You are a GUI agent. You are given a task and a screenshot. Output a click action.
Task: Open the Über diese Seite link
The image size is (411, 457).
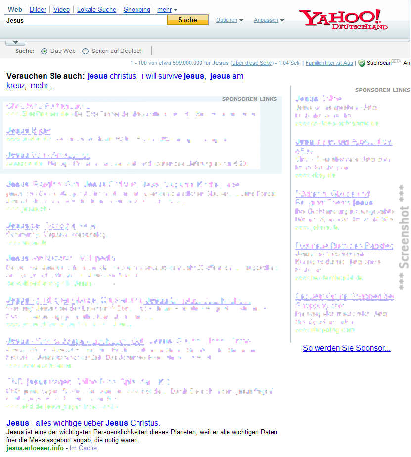(x=252, y=63)
